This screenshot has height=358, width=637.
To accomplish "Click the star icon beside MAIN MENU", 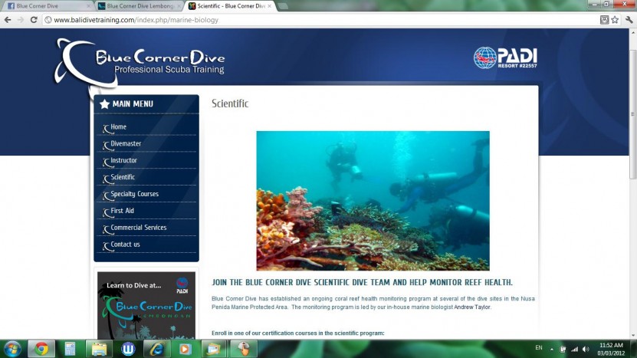I will tap(104, 104).
